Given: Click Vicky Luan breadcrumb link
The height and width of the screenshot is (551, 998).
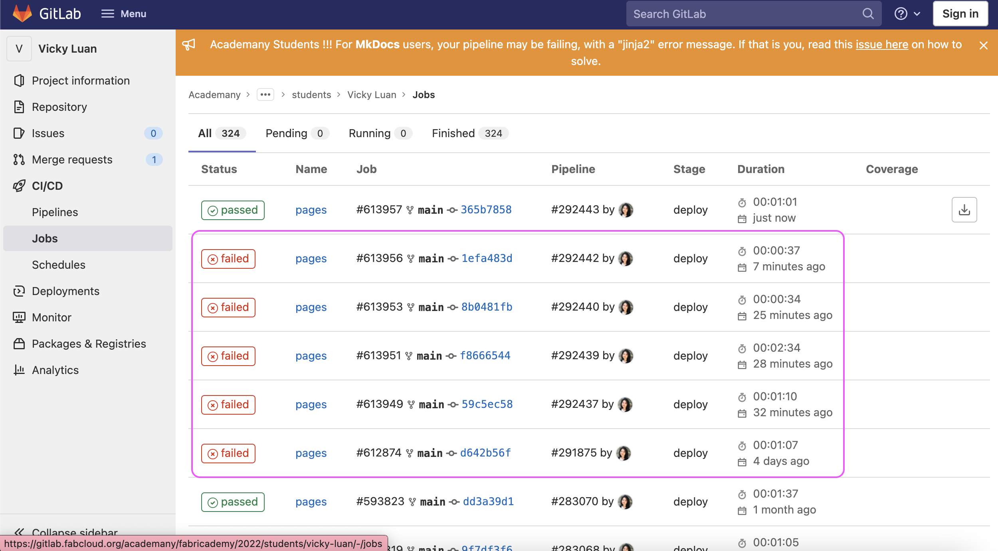Looking at the screenshot, I should [372, 95].
